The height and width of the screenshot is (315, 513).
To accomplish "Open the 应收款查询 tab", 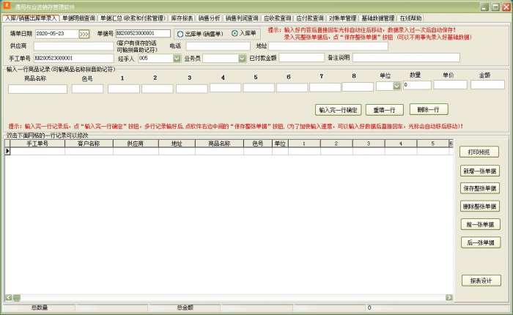I will (x=278, y=18).
